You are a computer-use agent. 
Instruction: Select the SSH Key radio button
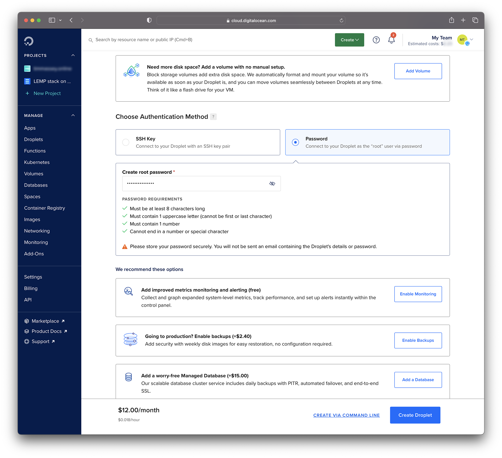126,142
